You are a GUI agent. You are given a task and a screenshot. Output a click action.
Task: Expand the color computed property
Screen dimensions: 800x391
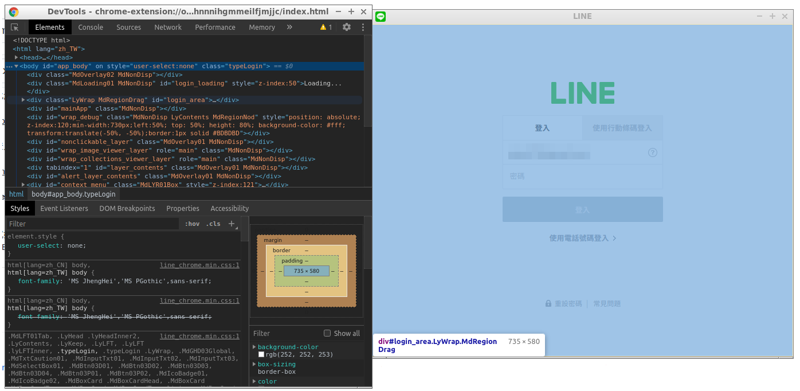click(x=254, y=381)
